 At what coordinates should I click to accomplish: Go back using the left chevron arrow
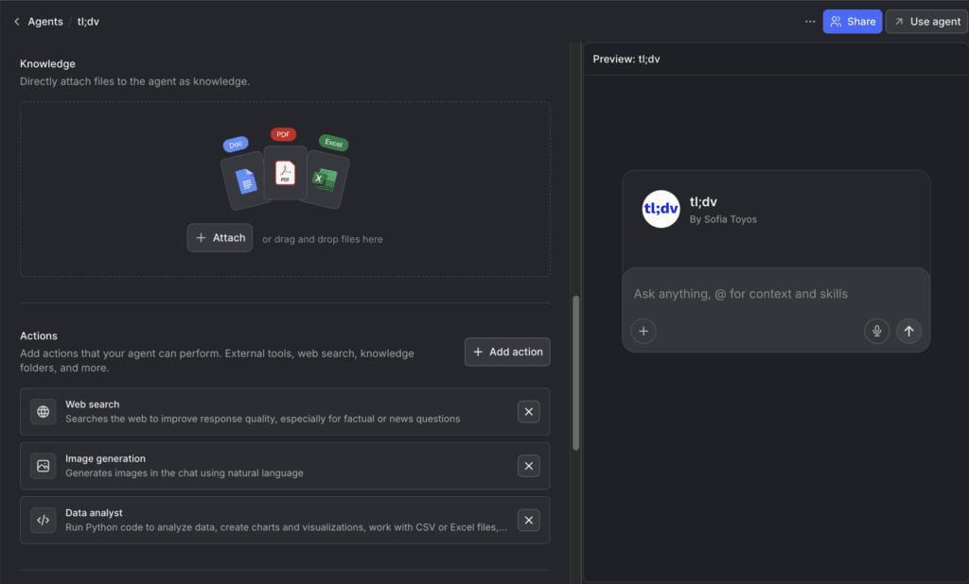17,22
